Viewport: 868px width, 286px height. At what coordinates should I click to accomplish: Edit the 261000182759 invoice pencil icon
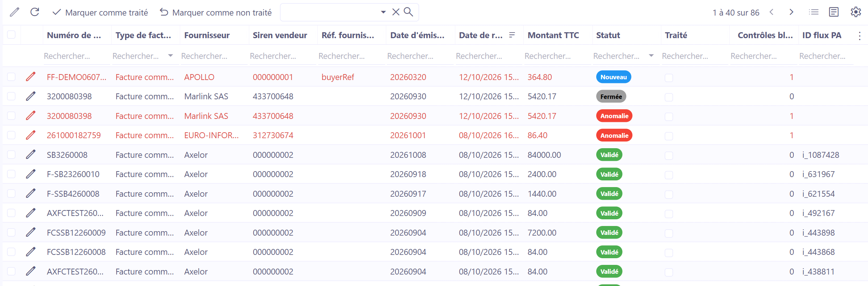(x=31, y=135)
